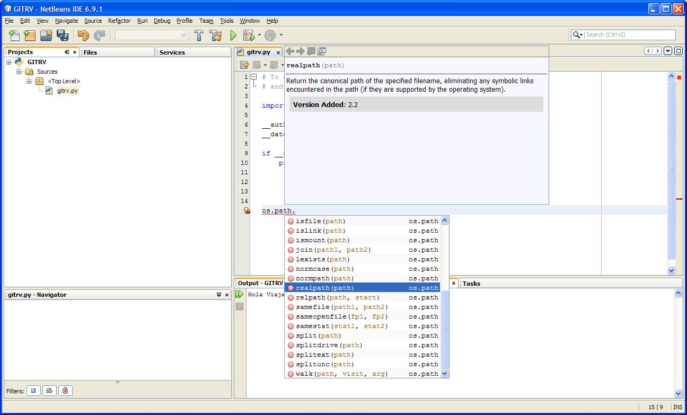Viewport: 687px width, 415px height.
Task: Collapse the Sources folder node
Action: 19,72
